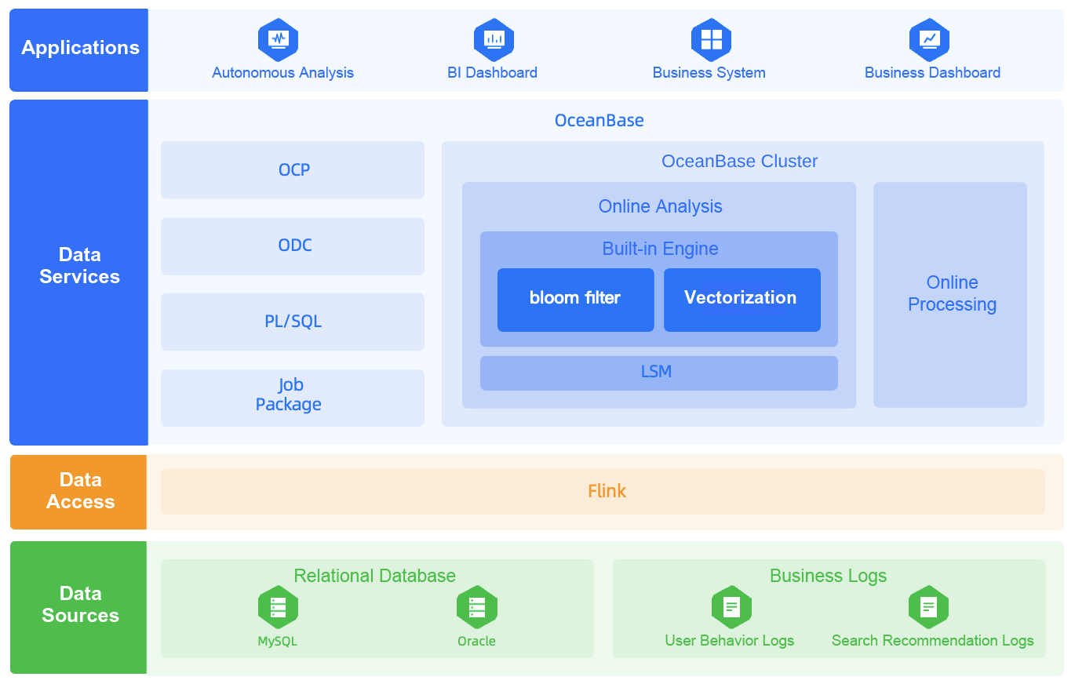Click the Flink bar
Image resolution: width=1075 pixels, height=684 pixels.
[x=603, y=492]
